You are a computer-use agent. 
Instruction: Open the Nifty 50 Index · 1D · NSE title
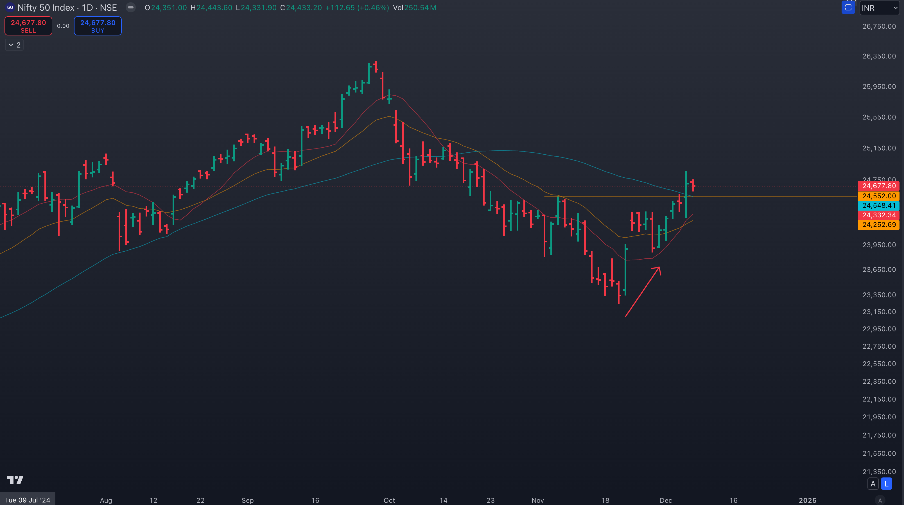point(67,7)
